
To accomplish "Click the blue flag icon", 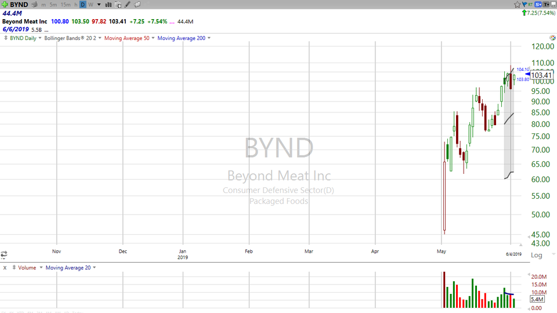I will 525,5.
